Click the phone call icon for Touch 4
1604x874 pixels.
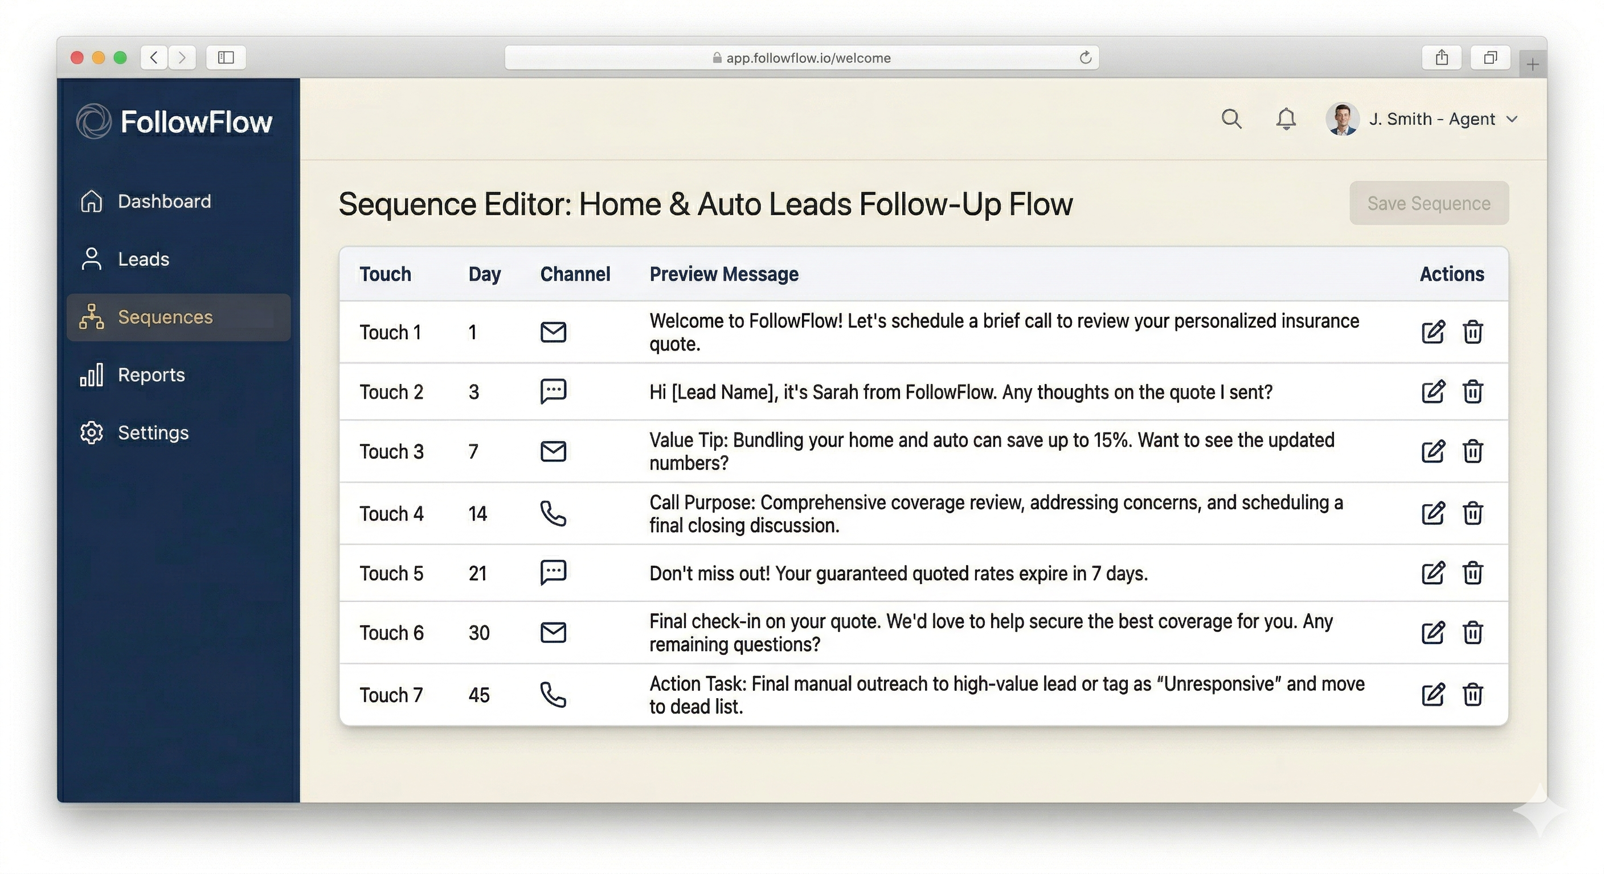tap(553, 514)
